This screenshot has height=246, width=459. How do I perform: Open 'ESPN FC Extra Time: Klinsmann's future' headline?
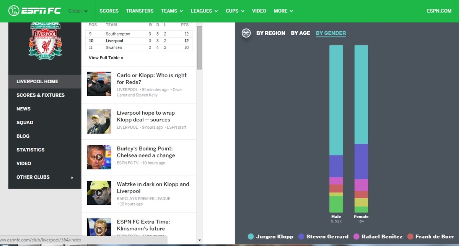(x=143, y=225)
